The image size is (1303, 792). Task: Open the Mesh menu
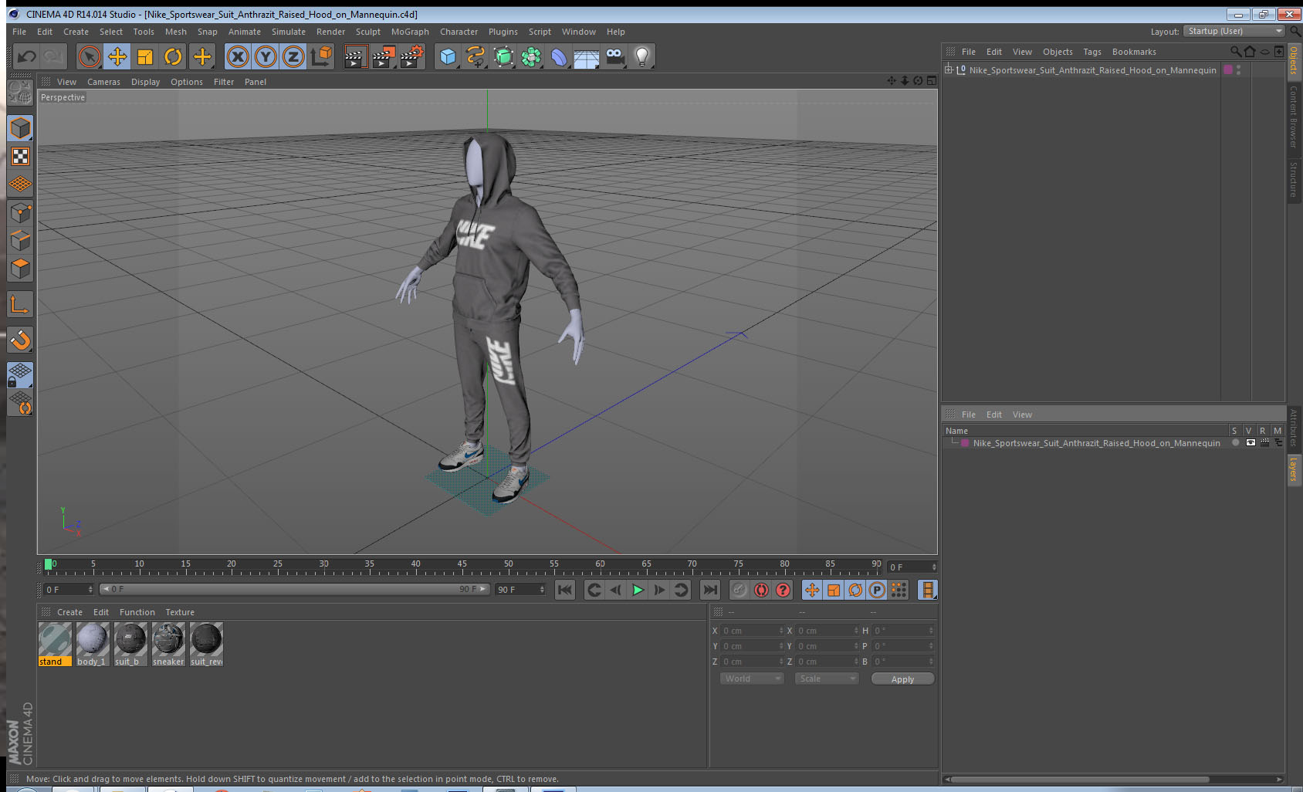[176, 32]
